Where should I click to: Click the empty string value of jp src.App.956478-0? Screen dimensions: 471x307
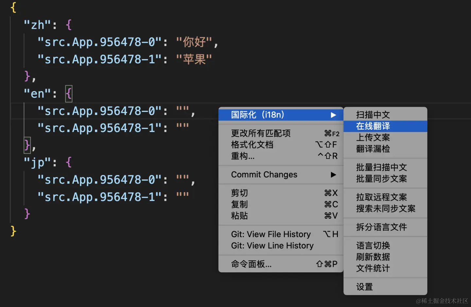[x=183, y=180]
